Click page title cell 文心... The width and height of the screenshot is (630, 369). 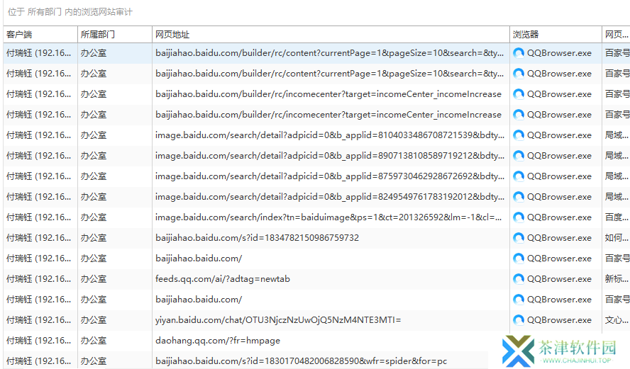click(x=617, y=320)
